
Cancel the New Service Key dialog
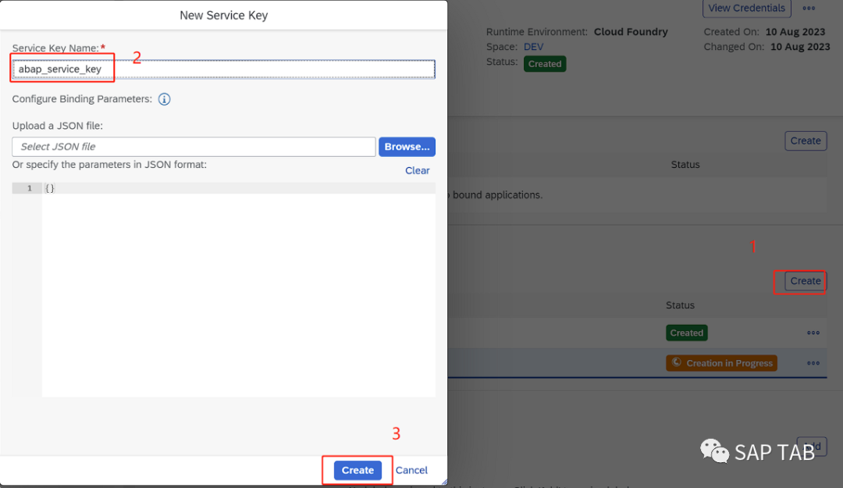[x=411, y=470]
